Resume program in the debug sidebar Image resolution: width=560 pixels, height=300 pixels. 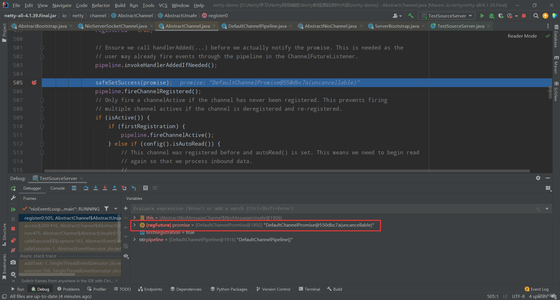pyautogui.click(x=13, y=209)
